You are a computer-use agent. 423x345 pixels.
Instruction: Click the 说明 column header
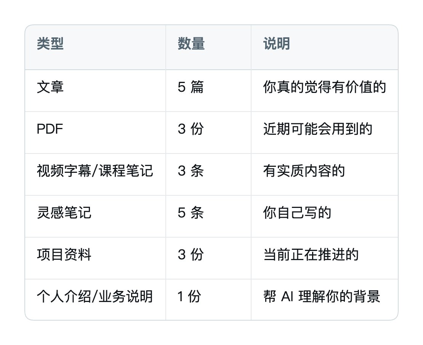click(325, 47)
